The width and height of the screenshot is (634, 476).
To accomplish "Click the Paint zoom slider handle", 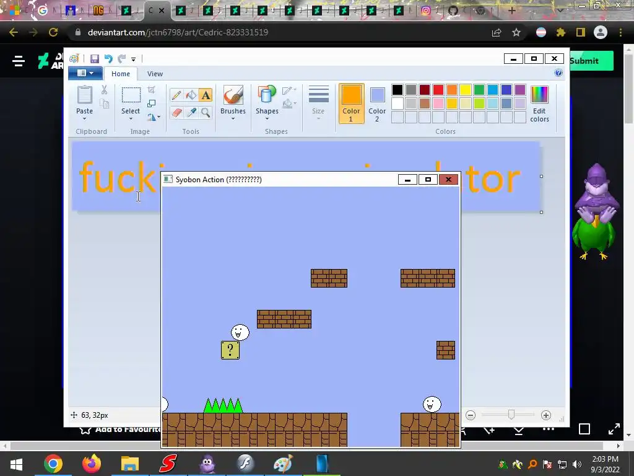I will tap(511, 415).
